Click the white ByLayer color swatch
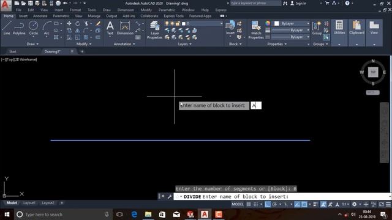392x220 pixels. tap(276, 23)
